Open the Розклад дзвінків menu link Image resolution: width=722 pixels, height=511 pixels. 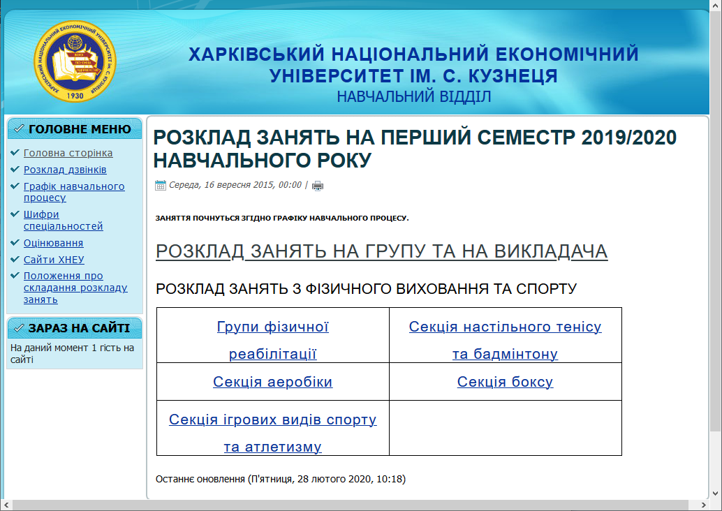click(x=65, y=170)
